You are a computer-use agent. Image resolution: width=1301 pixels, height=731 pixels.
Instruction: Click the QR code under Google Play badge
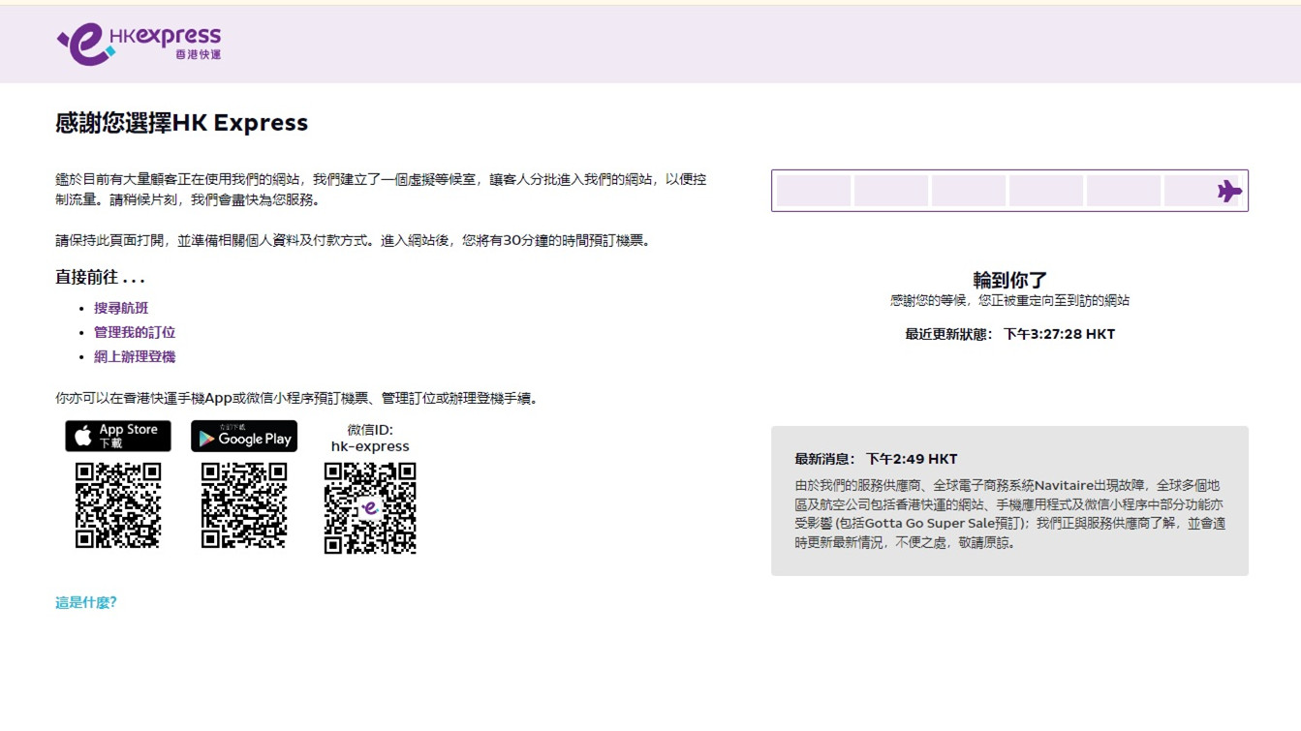[244, 505]
